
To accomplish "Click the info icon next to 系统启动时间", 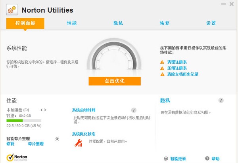I will tap(134, 110).
